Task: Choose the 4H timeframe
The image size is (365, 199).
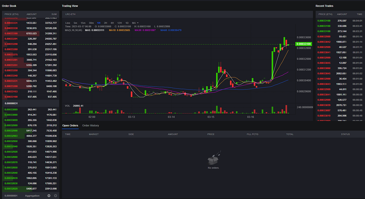Action: (x=112, y=23)
